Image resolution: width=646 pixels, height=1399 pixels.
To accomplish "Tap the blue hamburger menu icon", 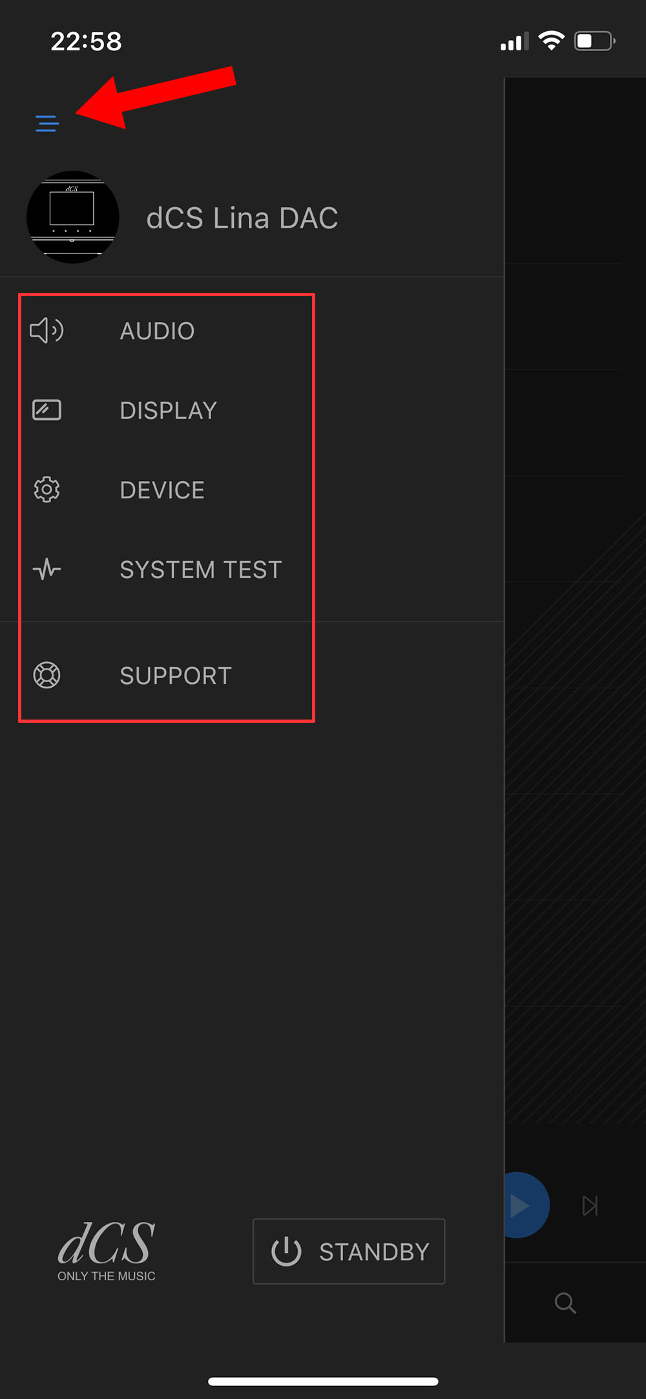I will tap(47, 123).
